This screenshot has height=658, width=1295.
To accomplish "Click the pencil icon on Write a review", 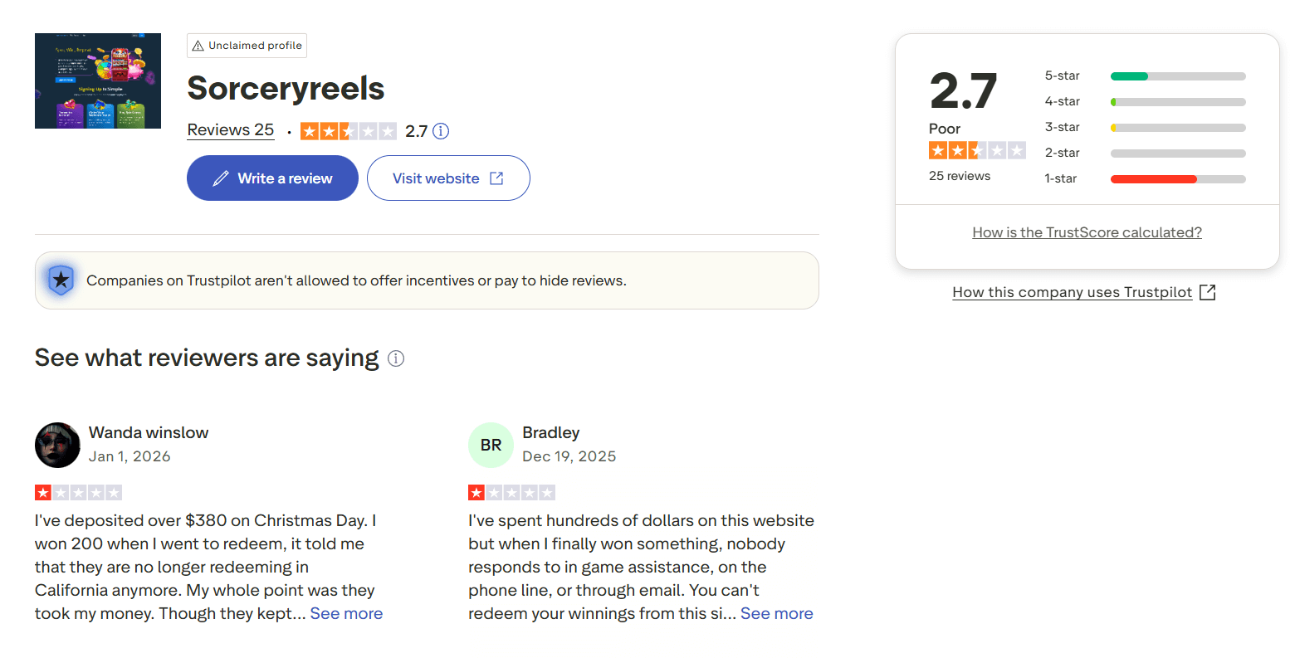I will tap(221, 178).
